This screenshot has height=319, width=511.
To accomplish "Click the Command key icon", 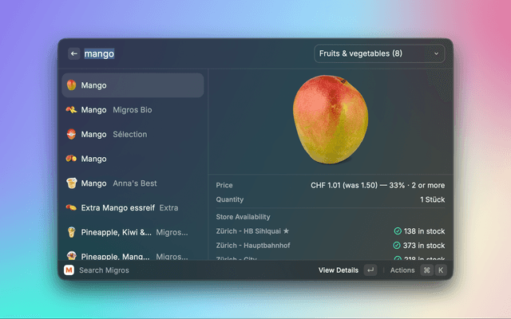I will click(x=426, y=270).
